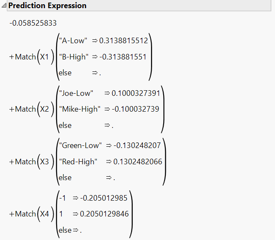Click the Match function for X1
The height and width of the screenshot is (240, 275).
point(25,57)
